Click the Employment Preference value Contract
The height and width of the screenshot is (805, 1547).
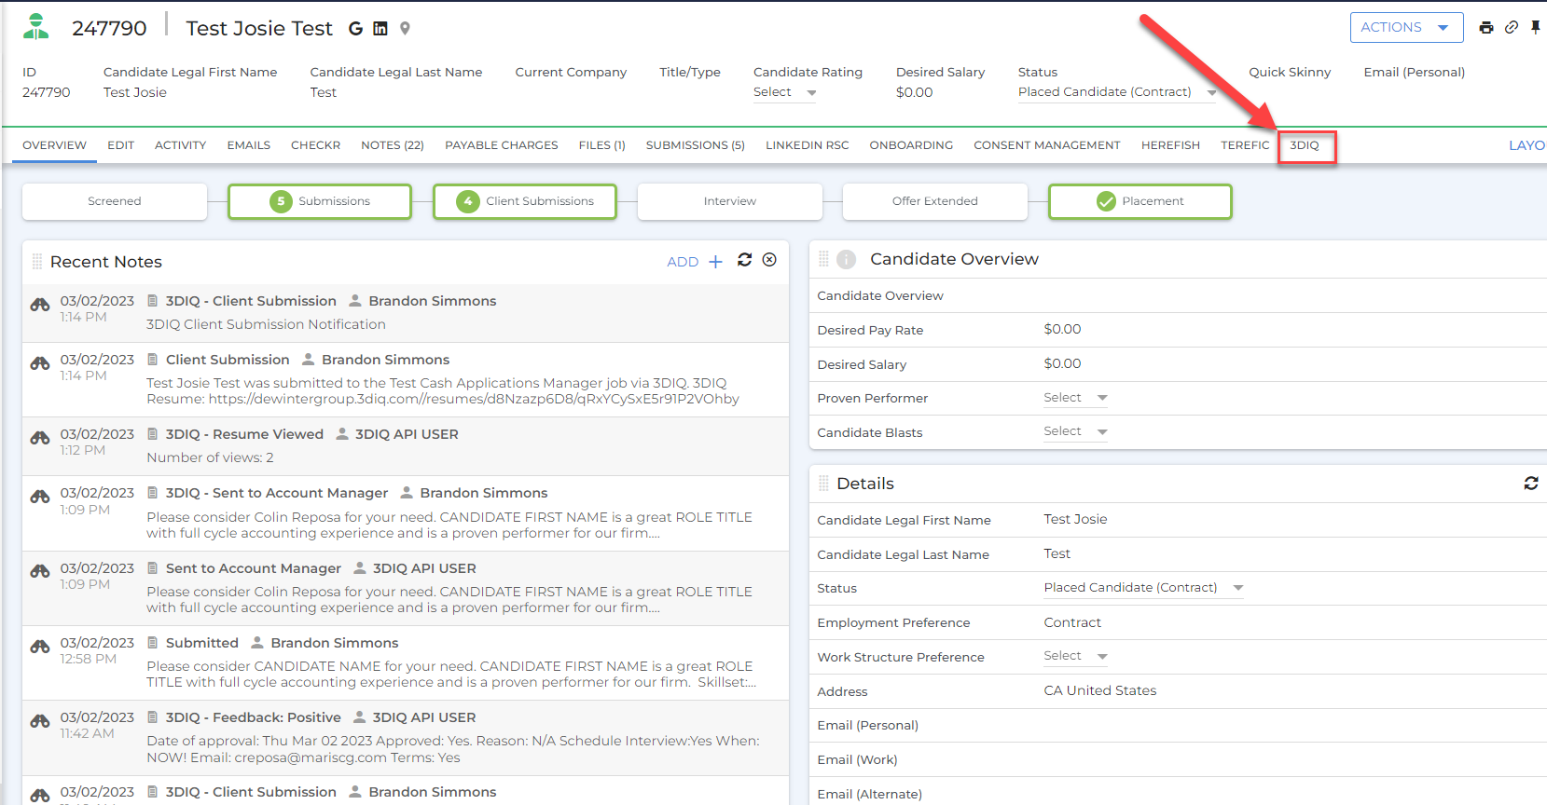1072,622
